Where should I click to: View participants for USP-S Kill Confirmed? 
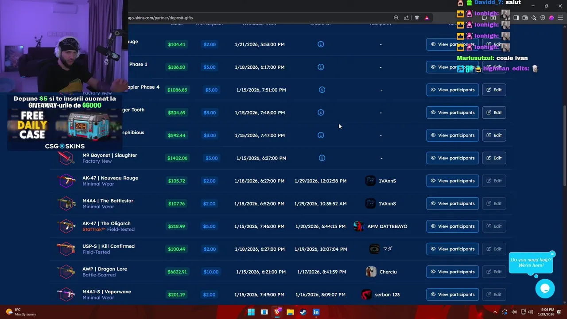pos(452,249)
